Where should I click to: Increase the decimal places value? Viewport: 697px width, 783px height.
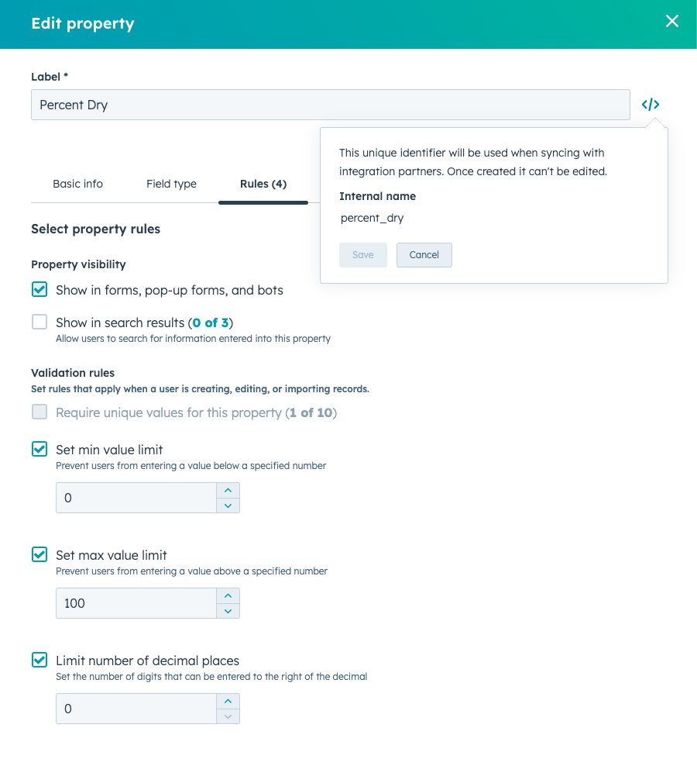tap(228, 700)
